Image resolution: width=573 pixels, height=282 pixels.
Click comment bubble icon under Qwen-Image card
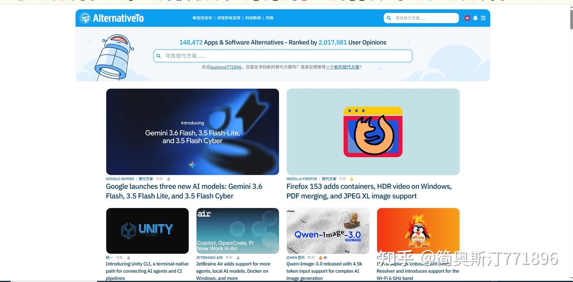[325, 258]
